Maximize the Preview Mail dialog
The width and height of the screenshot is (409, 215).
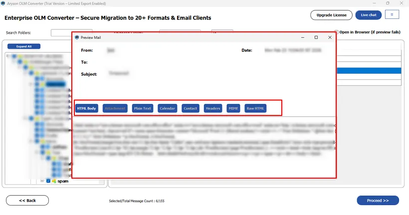pyautogui.click(x=316, y=37)
